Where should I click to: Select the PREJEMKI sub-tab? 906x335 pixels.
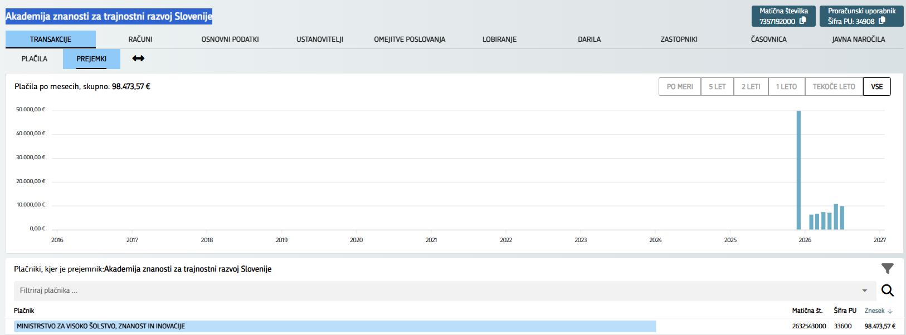[91, 59]
